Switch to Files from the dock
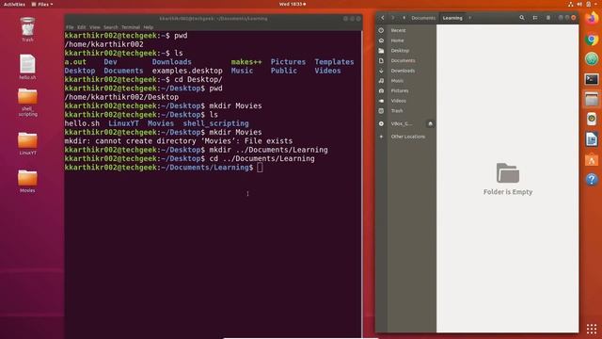 point(592,100)
